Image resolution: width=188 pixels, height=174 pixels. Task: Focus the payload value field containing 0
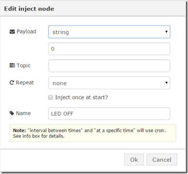pyautogui.click(x=109, y=49)
